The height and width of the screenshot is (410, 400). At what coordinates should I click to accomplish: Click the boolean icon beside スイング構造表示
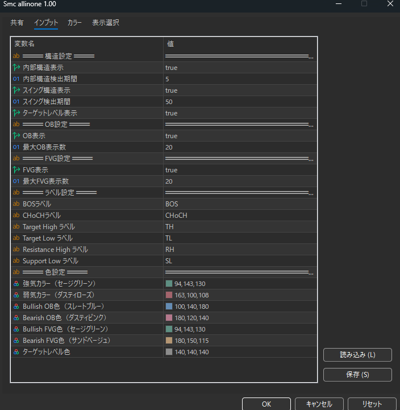(x=16, y=90)
